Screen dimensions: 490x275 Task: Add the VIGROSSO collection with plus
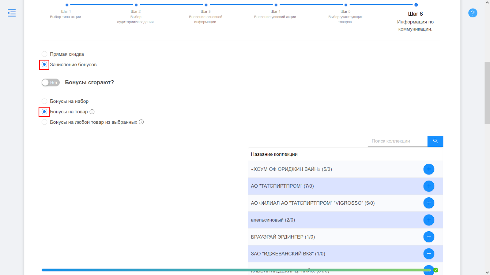pos(429,203)
